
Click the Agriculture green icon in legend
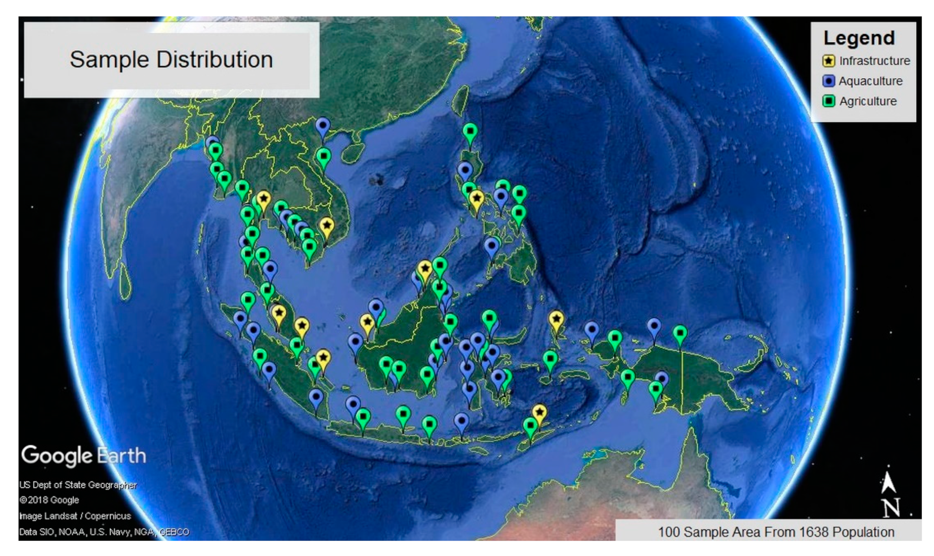point(828,101)
